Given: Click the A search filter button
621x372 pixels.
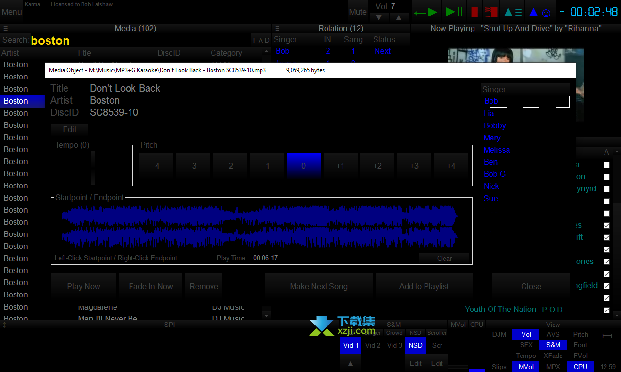Looking at the screenshot, I should click(x=261, y=40).
